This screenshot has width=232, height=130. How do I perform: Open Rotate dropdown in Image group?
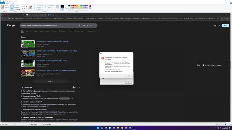click(17, 10)
